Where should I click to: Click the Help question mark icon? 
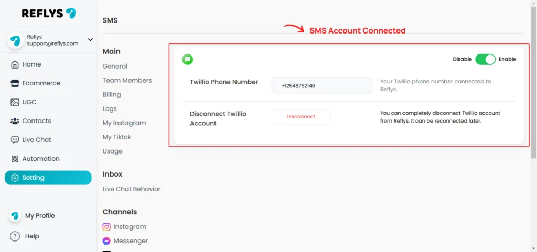coord(15,236)
